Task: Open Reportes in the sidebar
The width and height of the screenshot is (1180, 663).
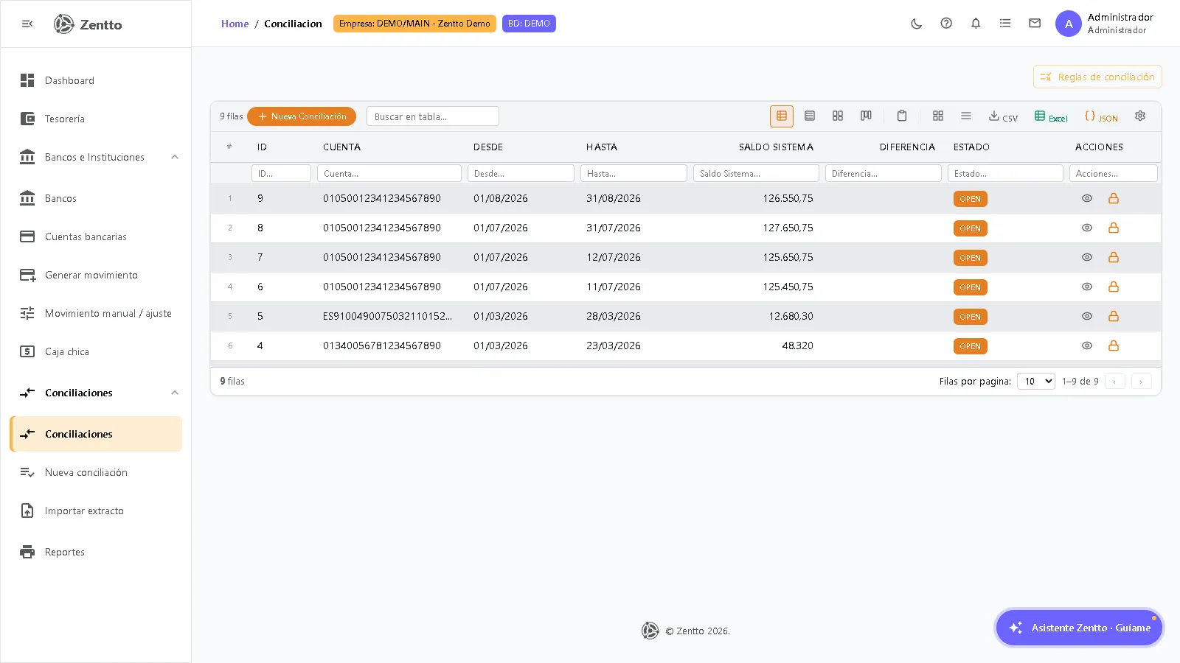Action: point(96,552)
